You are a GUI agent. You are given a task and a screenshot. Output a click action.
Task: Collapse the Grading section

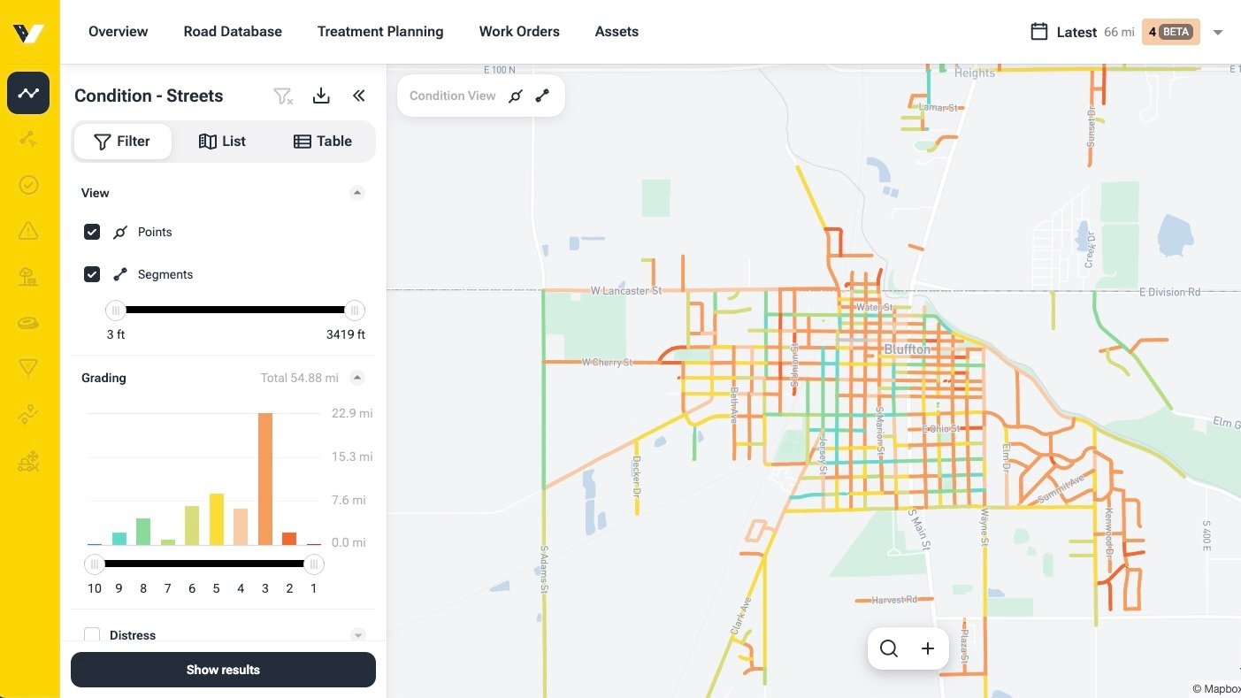point(357,378)
